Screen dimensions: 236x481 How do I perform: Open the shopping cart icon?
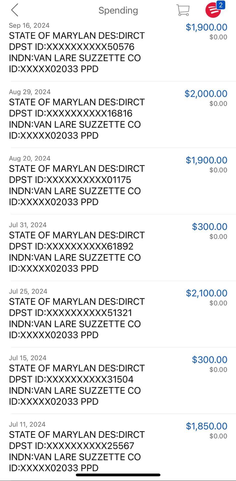183,10
